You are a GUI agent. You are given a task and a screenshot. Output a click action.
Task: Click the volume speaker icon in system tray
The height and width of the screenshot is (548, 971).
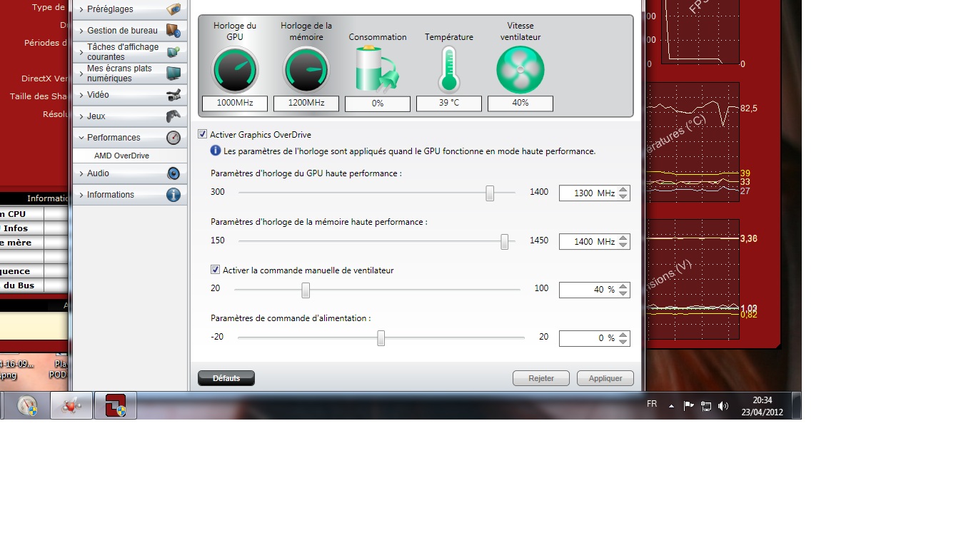point(723,406)
